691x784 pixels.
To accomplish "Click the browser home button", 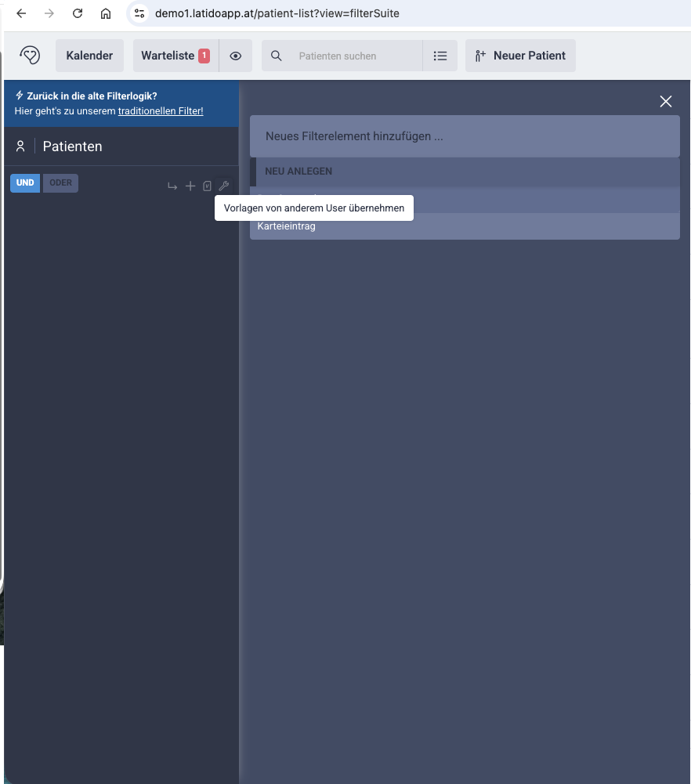I will click(x=106, y=13).
